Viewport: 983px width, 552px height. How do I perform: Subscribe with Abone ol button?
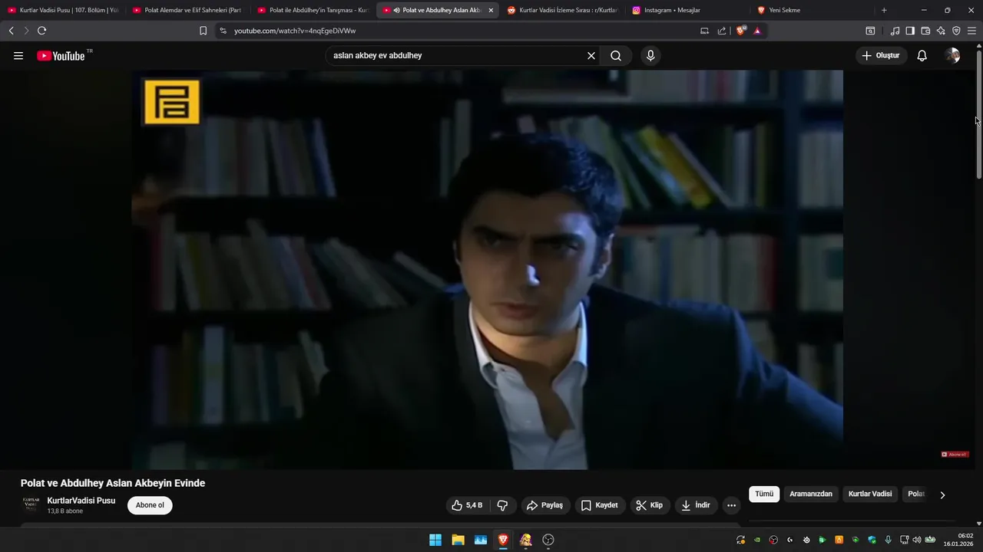coord(150,505)
